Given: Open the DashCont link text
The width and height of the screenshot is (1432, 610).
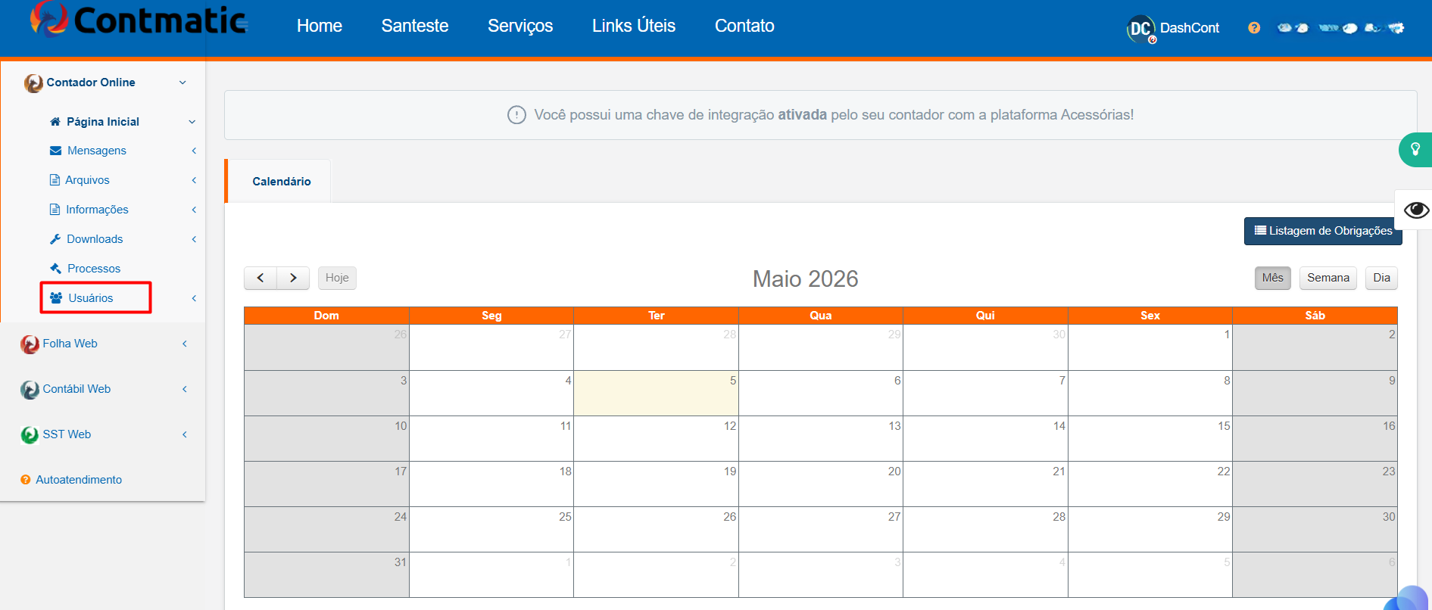Looking at the screenshot, I should (x=1190, y=28).
